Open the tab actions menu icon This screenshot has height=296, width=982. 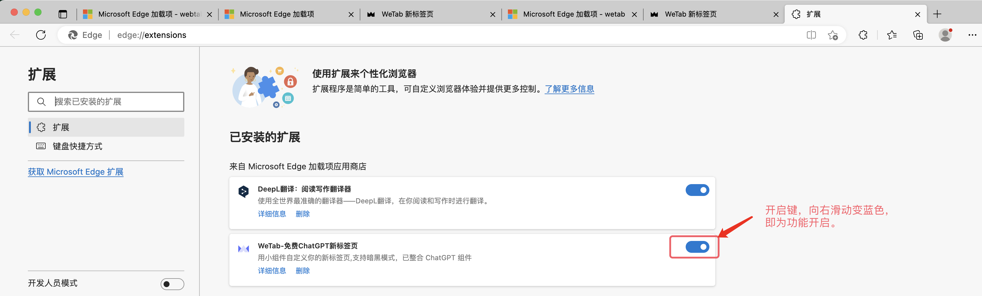63,14
